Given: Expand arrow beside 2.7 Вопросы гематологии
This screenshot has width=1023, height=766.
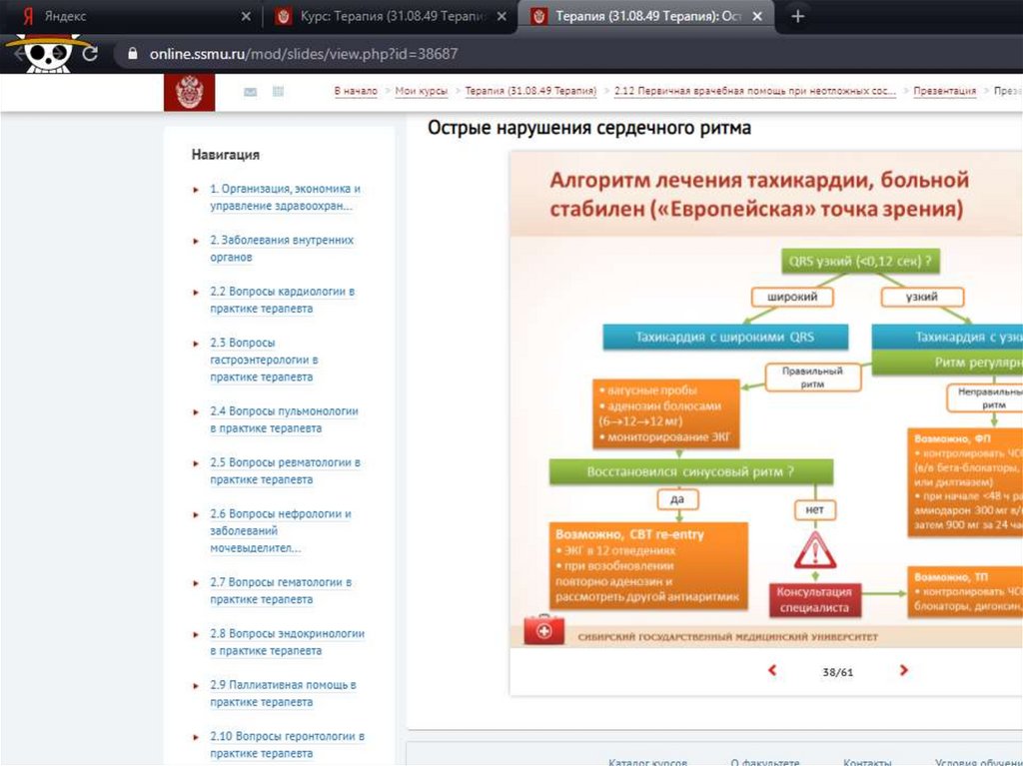Looking at the screenshot, I should pyautogui.click(x=196, y=583).
